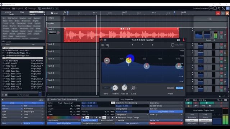Select the first EQ band node

coord(107,61)
